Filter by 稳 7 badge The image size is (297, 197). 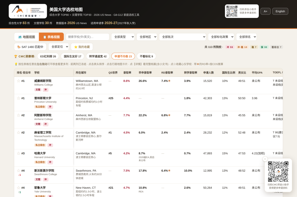point(254,47)
